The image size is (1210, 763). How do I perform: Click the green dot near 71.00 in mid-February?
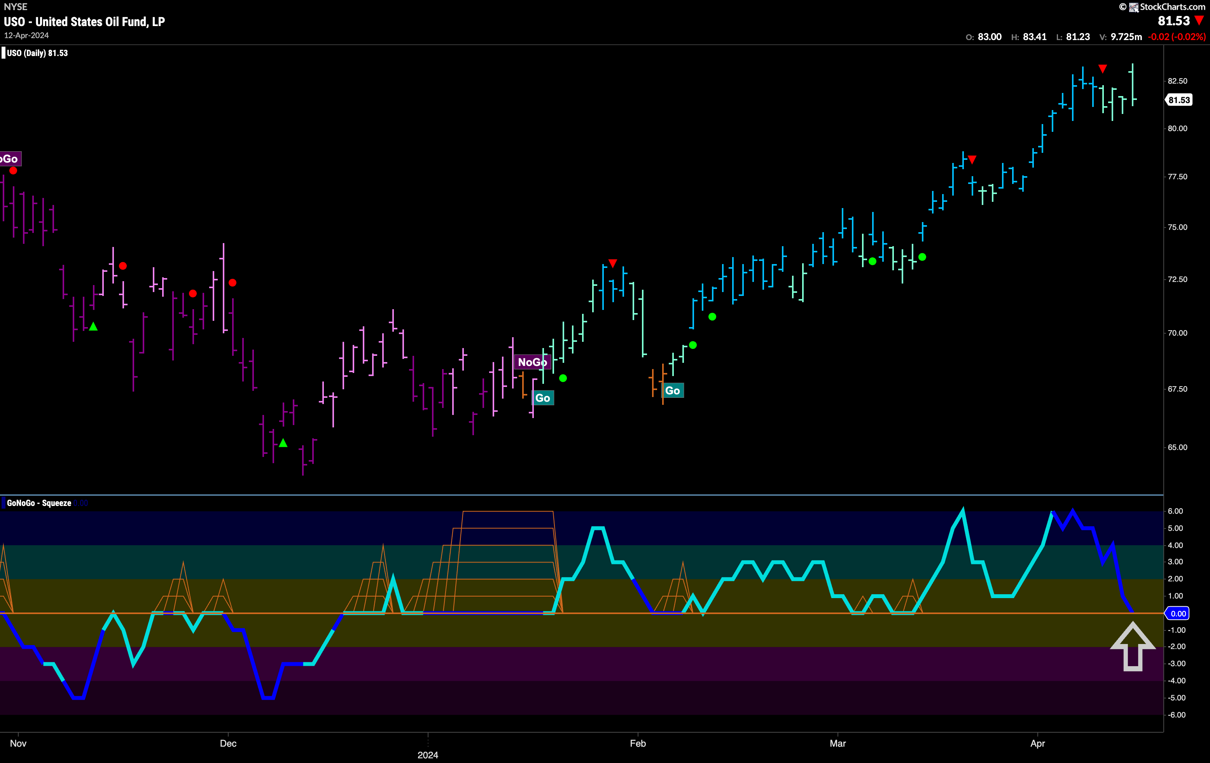(712, 317)
